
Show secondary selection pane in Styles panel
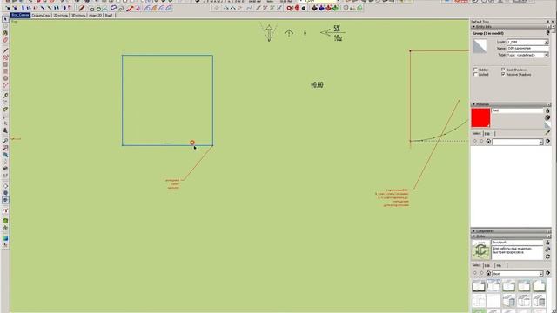click(547, 243)
